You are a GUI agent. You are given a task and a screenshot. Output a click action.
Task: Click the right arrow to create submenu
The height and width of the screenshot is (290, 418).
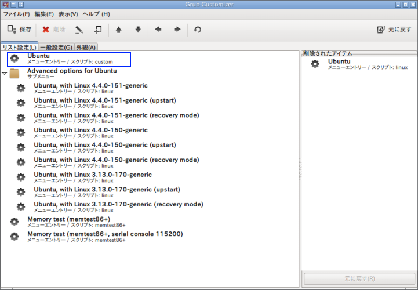177,30
